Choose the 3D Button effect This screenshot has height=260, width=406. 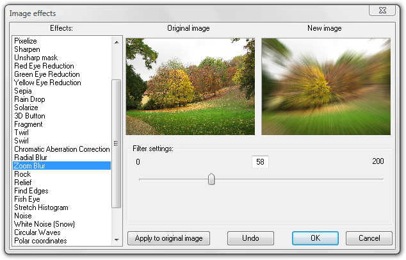point(61,116)
